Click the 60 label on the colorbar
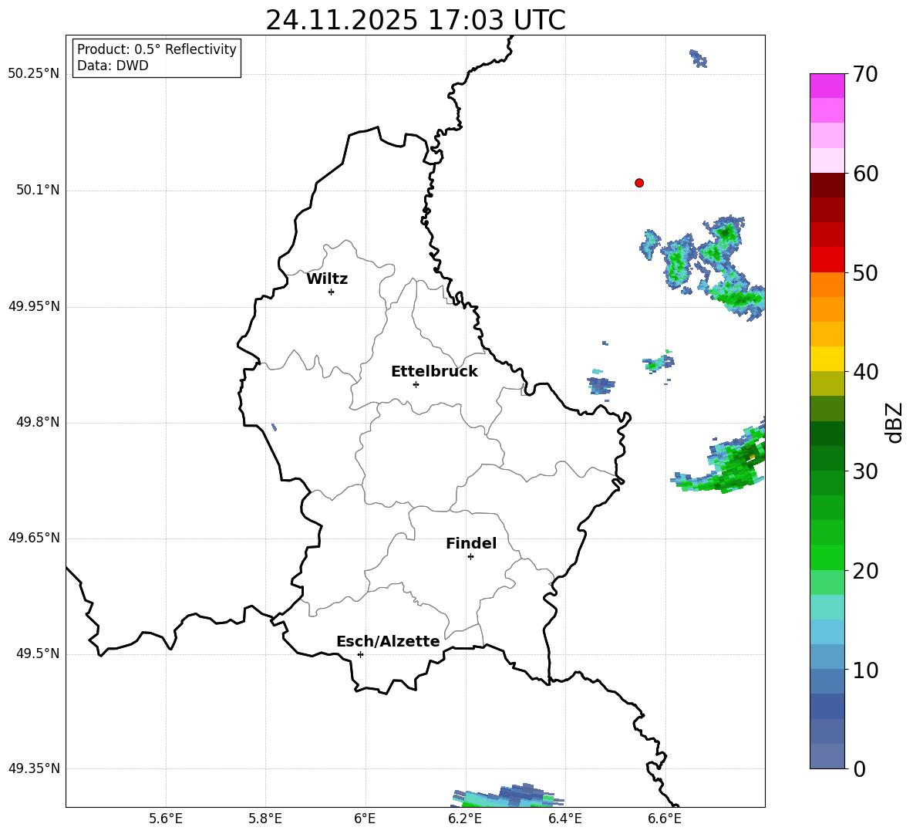The image size is (913, 834). click(865, 174)
